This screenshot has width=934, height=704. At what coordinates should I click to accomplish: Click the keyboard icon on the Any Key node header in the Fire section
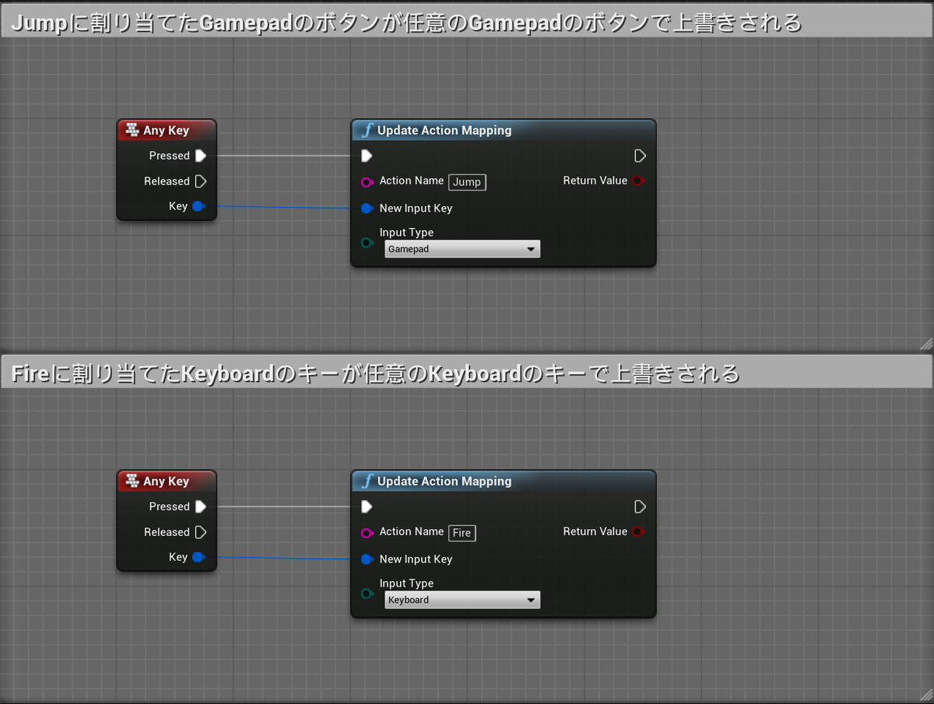(x=132, y=481)
